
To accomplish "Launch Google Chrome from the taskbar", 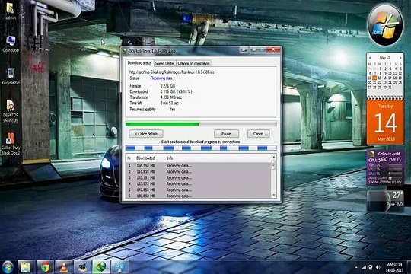I will coord(45,267).
